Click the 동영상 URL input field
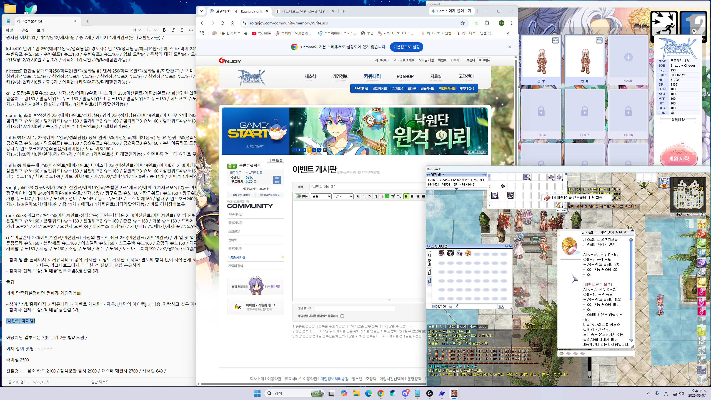 355,308
